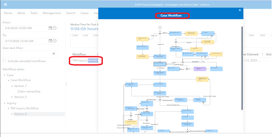Select the Set SARMS due date node
The image size is (274, 137).
pos(175,33)
